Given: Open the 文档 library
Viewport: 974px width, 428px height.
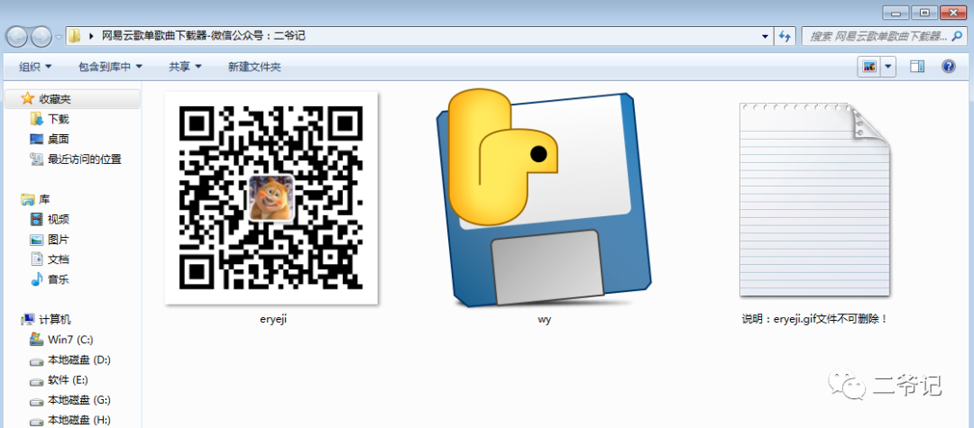Looking at the screenshot, I should [x=59, y=260].
